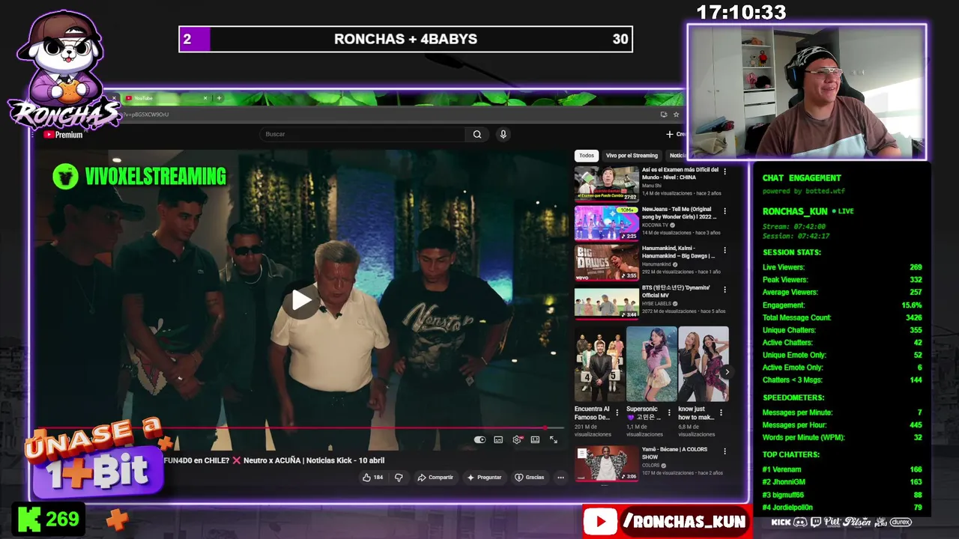Open the Encuentra Al Famoso short

(x=599, y=365)
